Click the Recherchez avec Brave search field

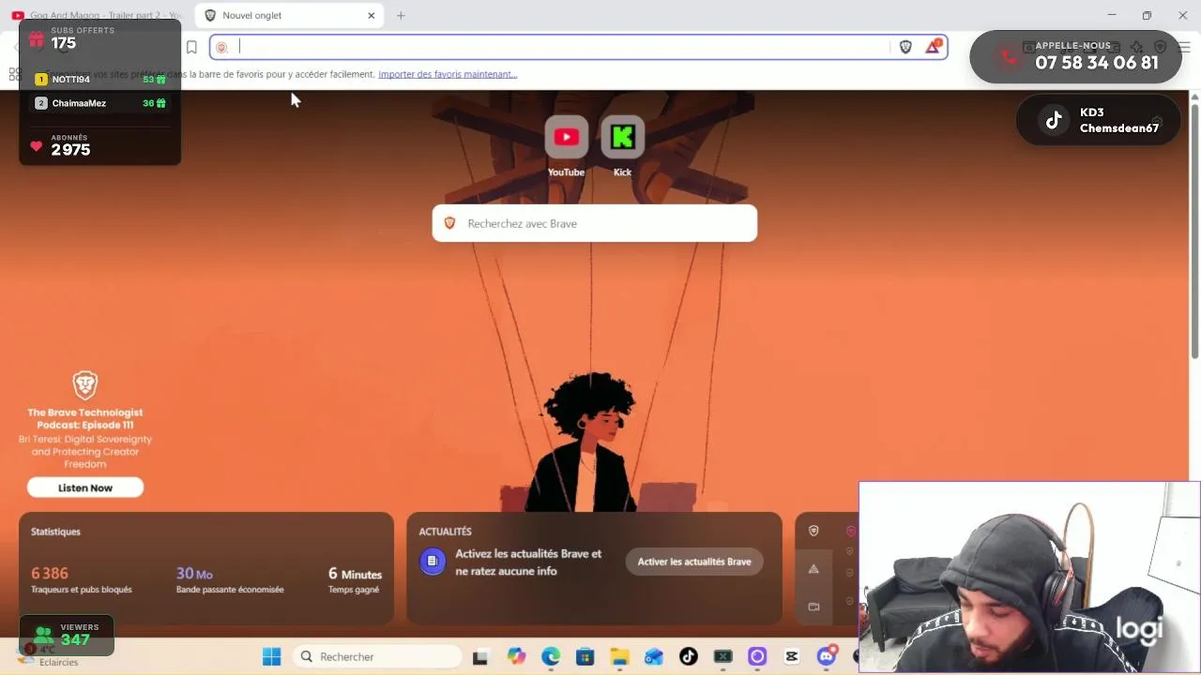click(595, 223)
